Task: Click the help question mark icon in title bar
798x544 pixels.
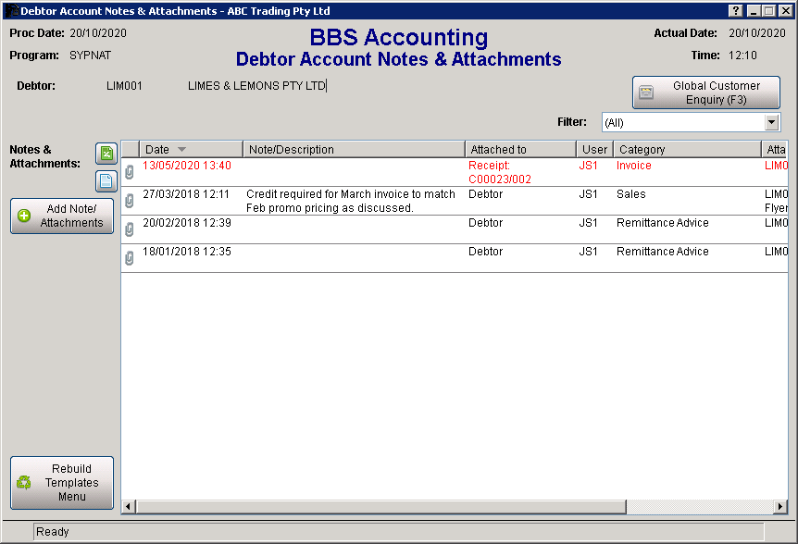Action: click(x=735, y=10)
